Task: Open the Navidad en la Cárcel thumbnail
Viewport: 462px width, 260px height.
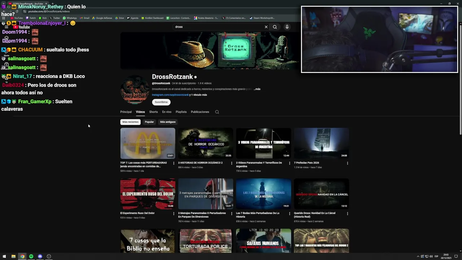Action: (321, 194)
